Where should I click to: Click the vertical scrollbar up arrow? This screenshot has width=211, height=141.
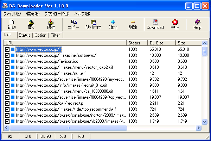(x=205, y=43)
